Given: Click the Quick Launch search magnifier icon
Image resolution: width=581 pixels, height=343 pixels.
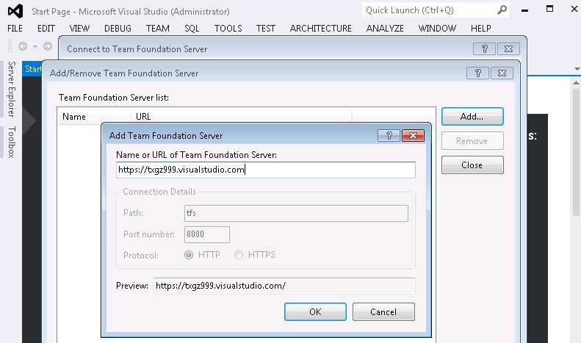Looking at the screenshot, I should point(502,10).
